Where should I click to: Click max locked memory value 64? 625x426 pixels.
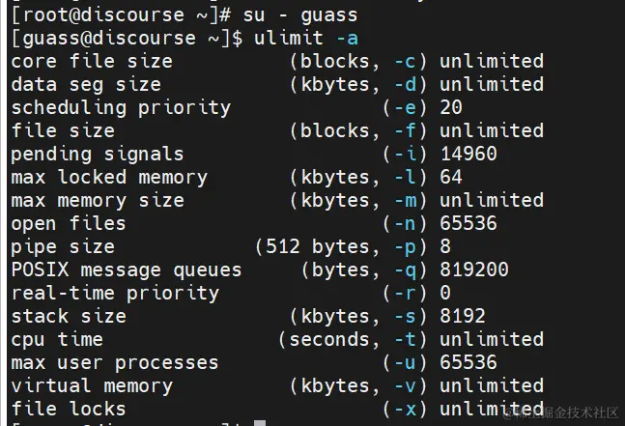[x=450, y=178]
